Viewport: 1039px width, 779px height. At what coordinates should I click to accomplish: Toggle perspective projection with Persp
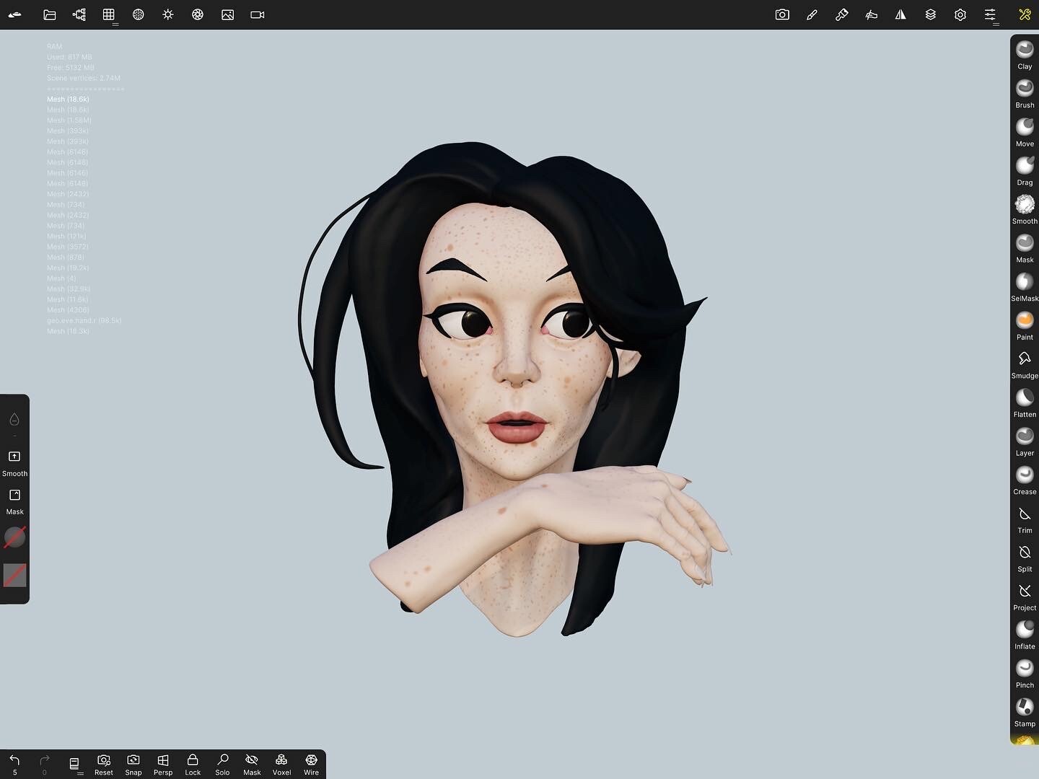tap(163, 764)
